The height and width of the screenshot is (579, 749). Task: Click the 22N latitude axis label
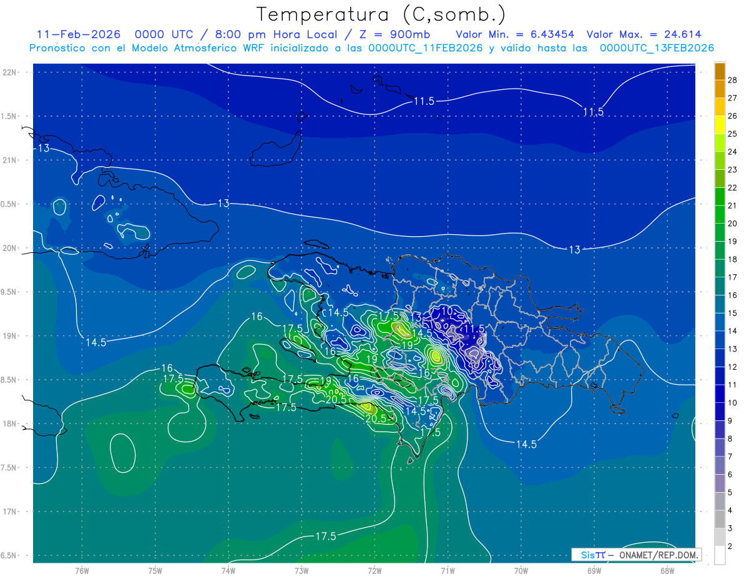(x=10, y=72)
